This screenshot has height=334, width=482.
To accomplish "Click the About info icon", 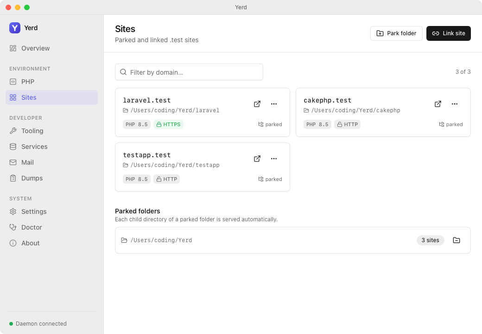I will coord(13,243).
